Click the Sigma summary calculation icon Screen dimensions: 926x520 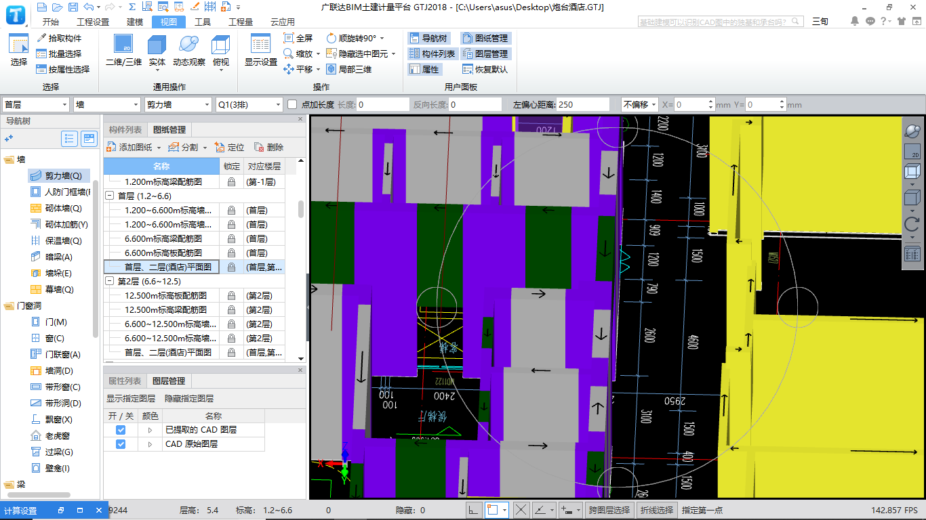(x=132, y=7)
